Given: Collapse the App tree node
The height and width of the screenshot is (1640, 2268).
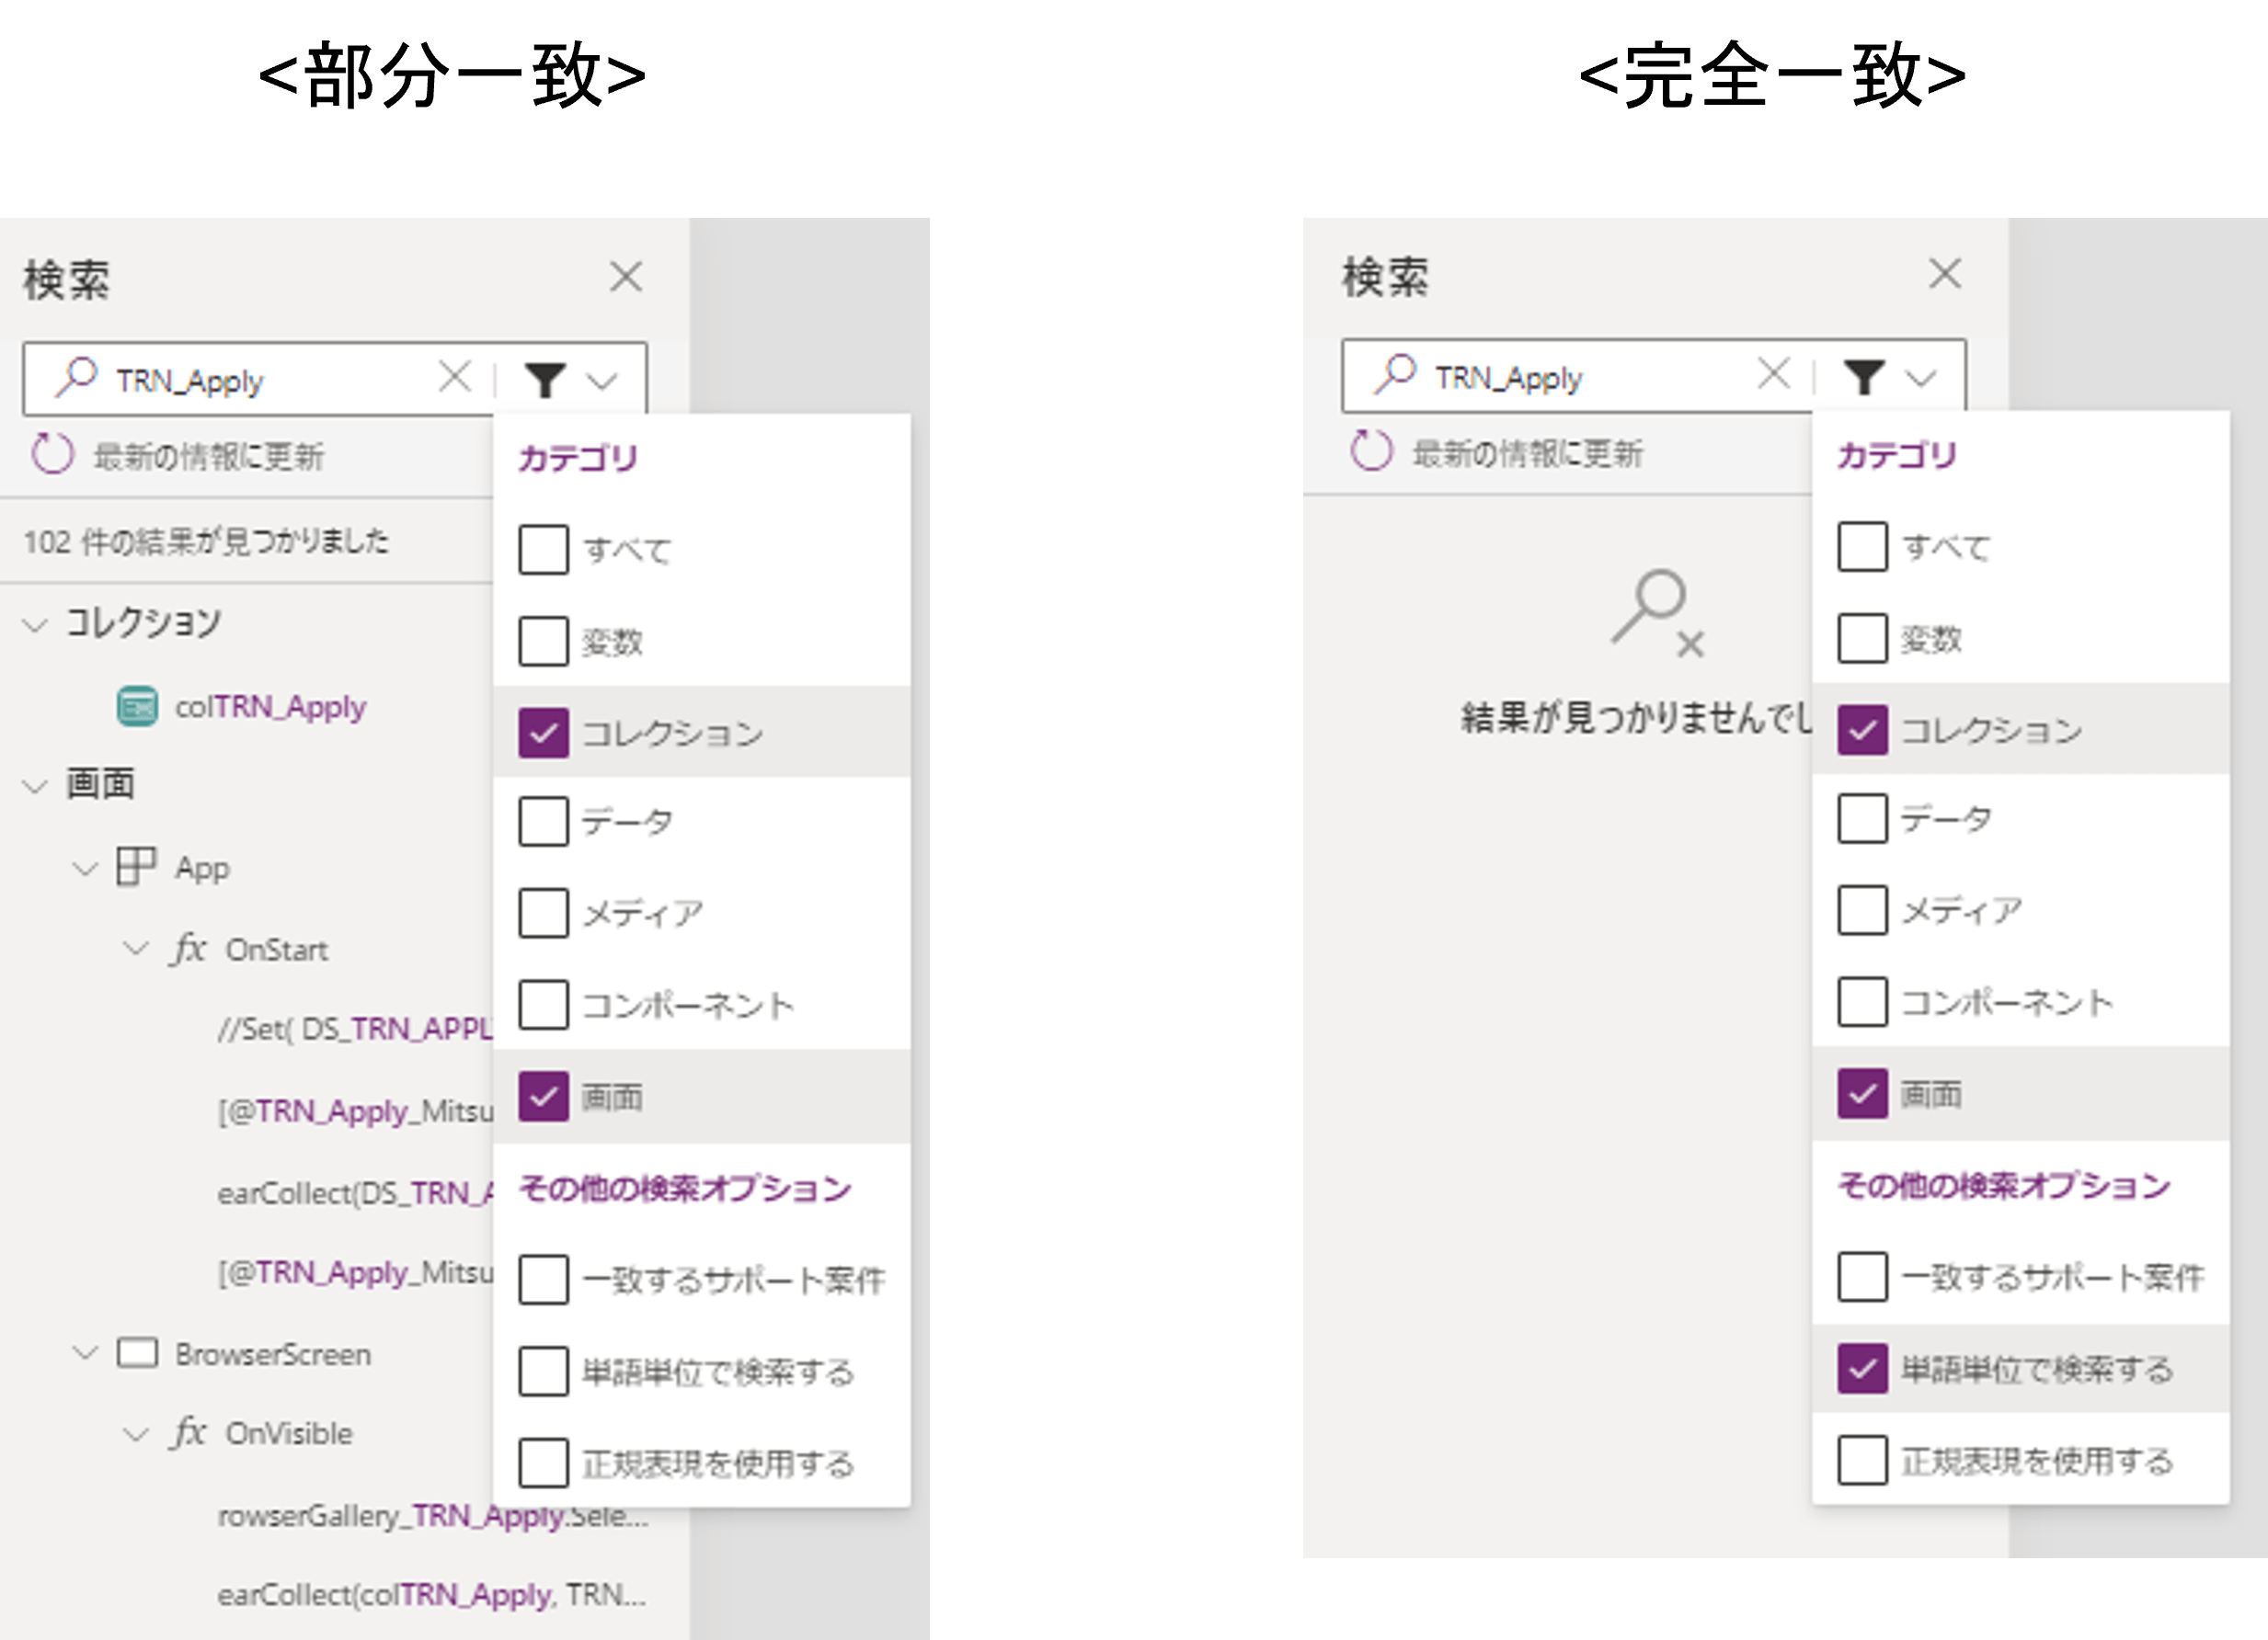Looking at the screenshot, I should pos(85,870).
